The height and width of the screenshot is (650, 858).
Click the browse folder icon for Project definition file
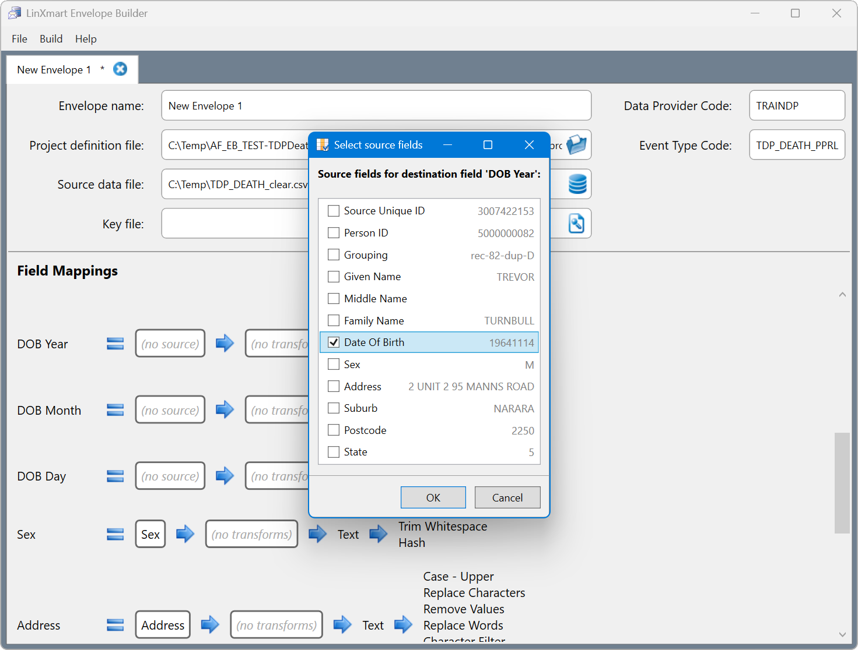(576, 145)
